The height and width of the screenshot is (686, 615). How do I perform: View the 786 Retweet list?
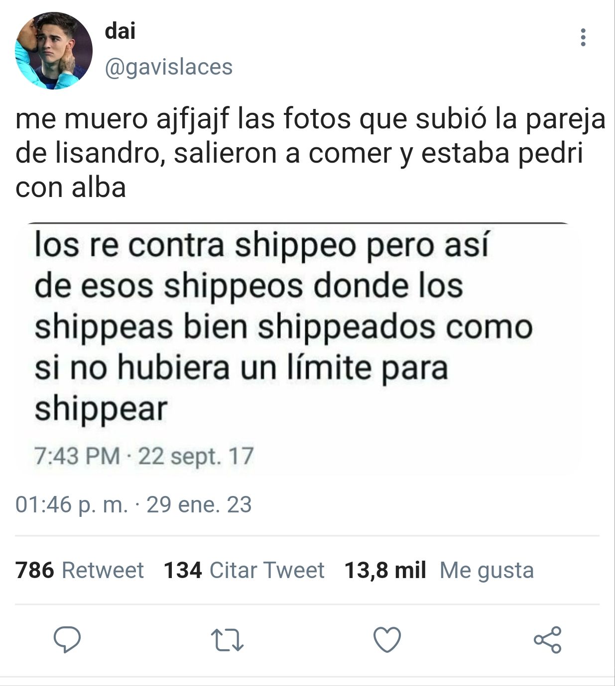pyautogui.click(x=80, y=570)
